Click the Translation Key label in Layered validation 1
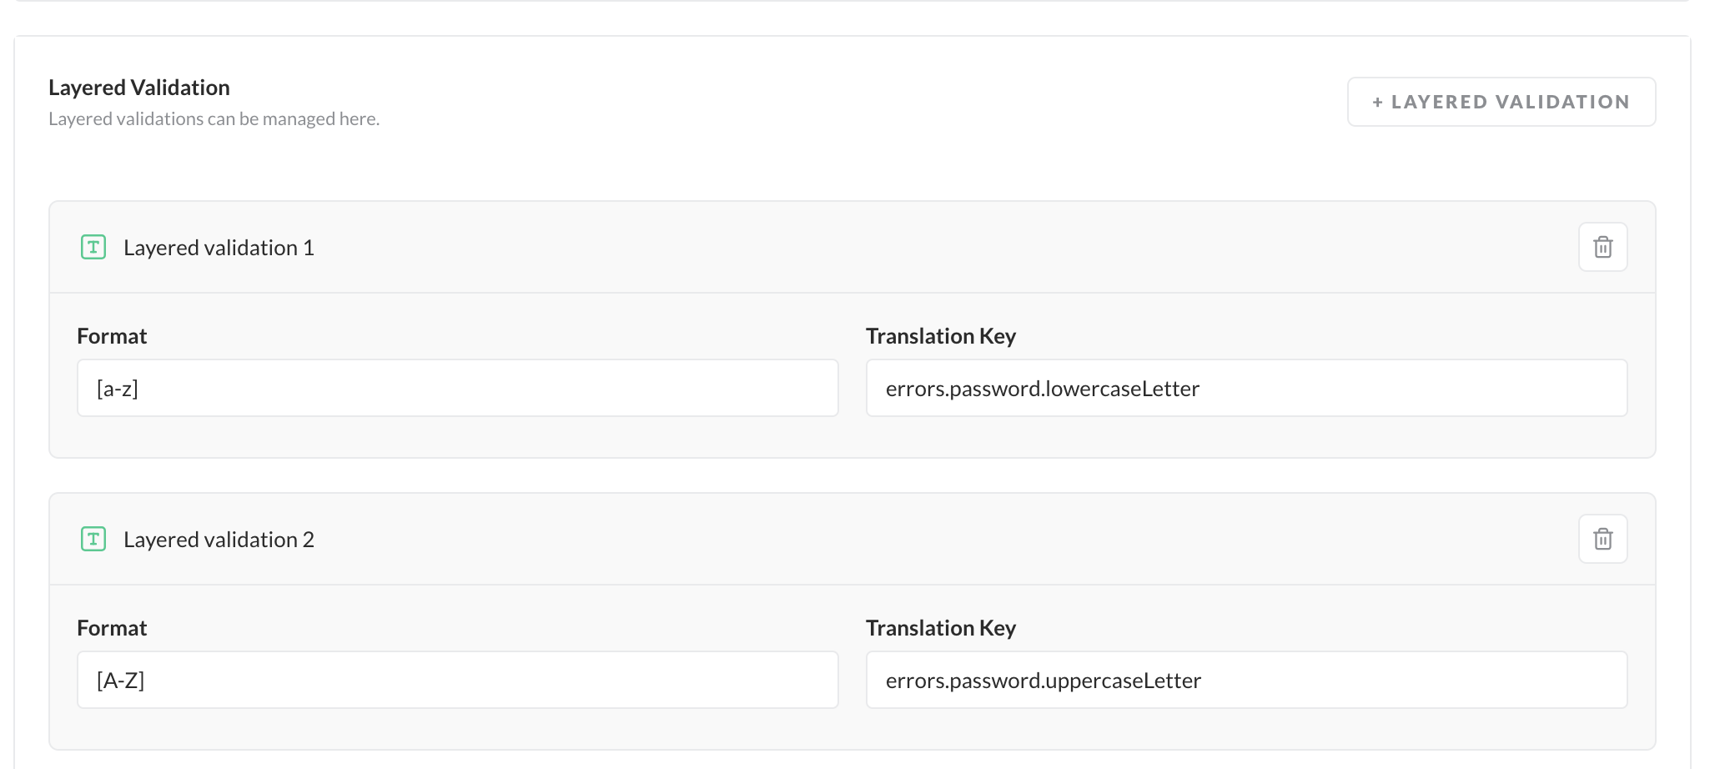The image size is (1720, 769). [940, 336]
